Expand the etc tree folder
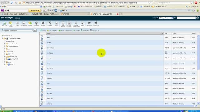This screenshot has height=112, width=200. click(5, 49)
